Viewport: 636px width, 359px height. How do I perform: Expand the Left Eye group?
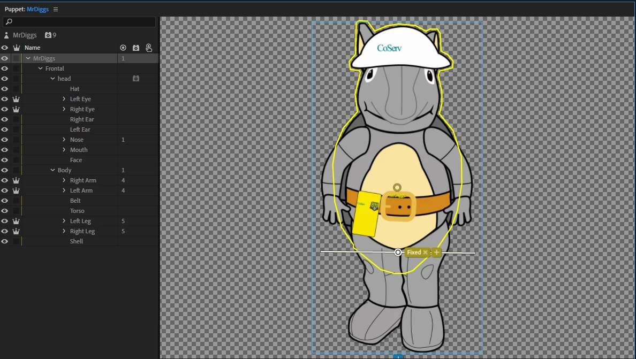click(64, 99)
